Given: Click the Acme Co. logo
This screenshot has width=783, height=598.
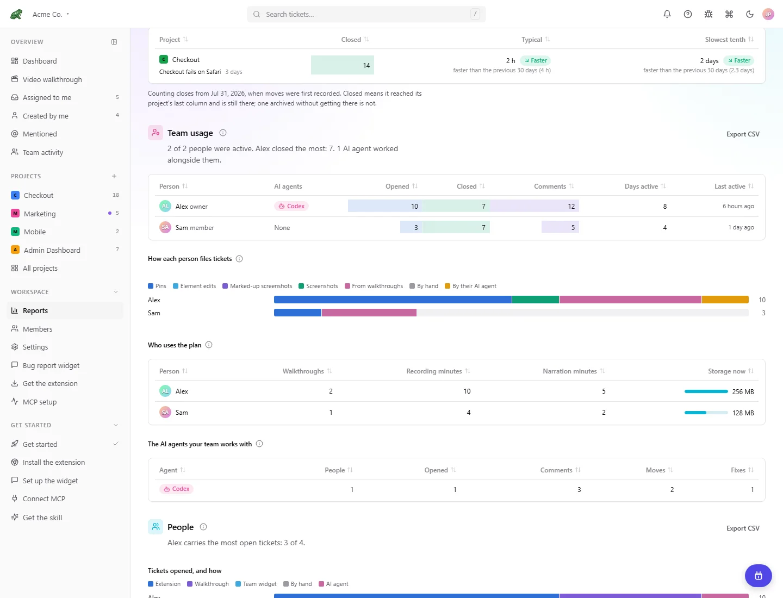Looking at the screenshot, I should click(x=16, y=14).
